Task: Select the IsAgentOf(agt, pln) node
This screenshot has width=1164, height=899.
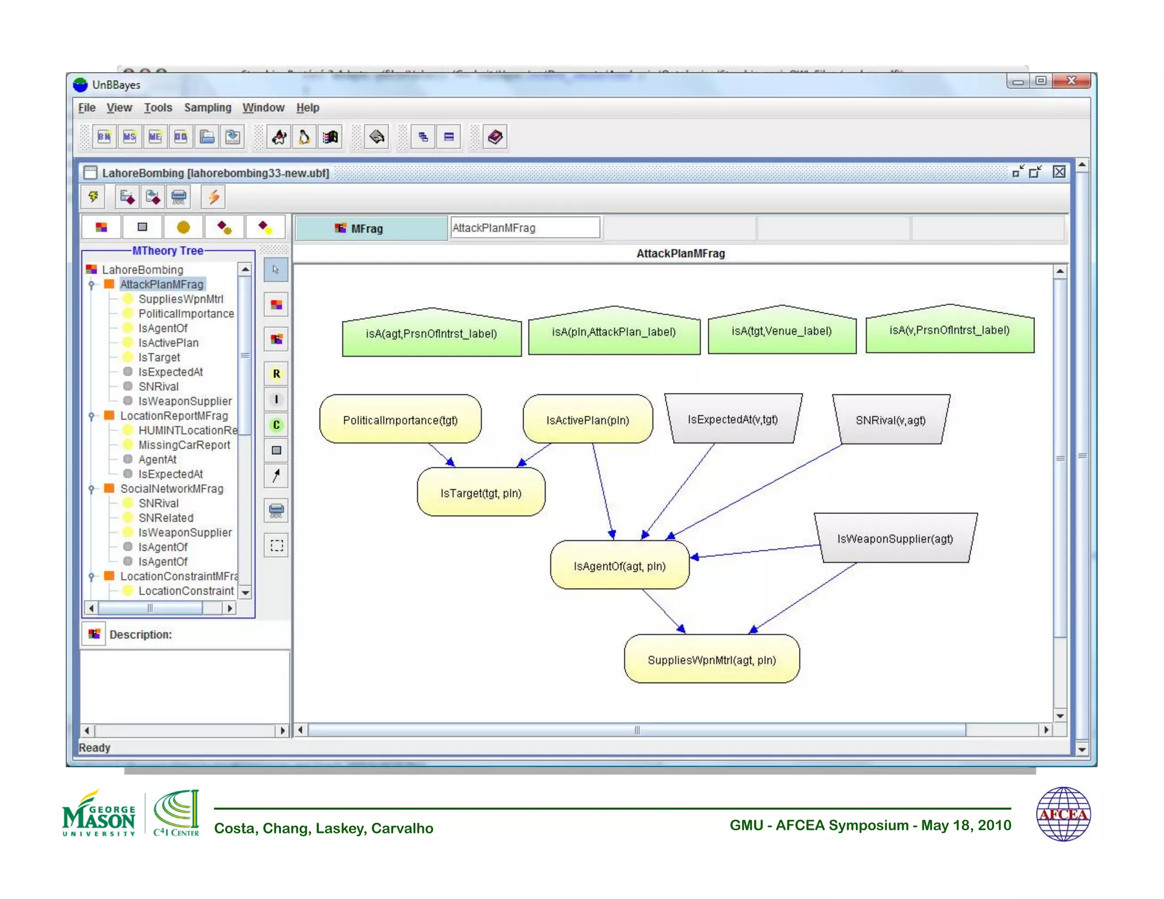Action: tap(620, 566)
